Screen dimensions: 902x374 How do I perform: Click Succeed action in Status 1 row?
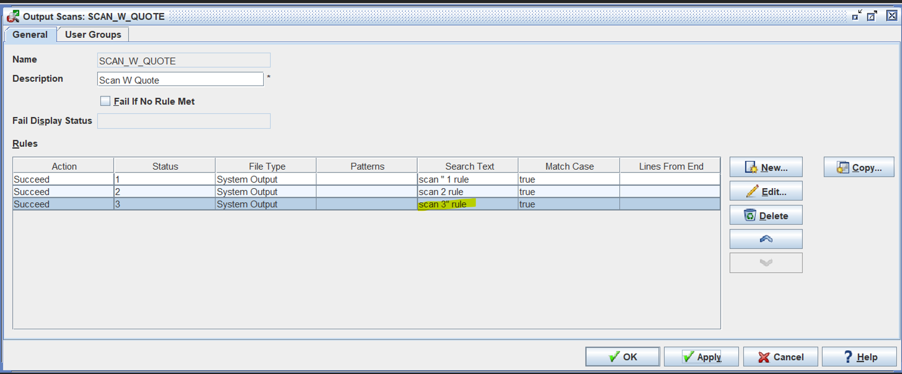click(64, 179)
